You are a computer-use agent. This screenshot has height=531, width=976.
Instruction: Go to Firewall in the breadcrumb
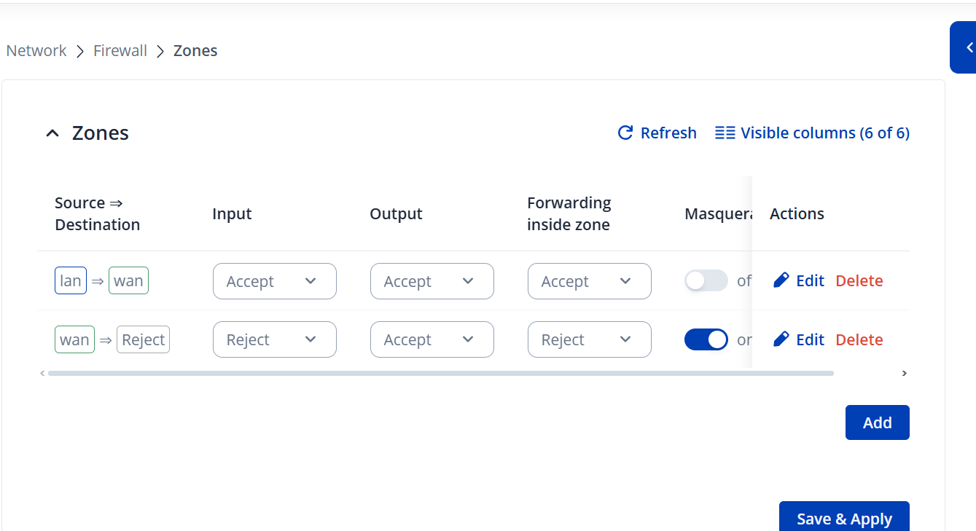click(x=120, y=51)
